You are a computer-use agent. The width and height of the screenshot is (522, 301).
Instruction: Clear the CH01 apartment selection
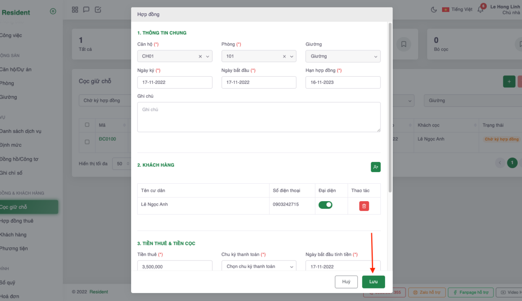200,57
